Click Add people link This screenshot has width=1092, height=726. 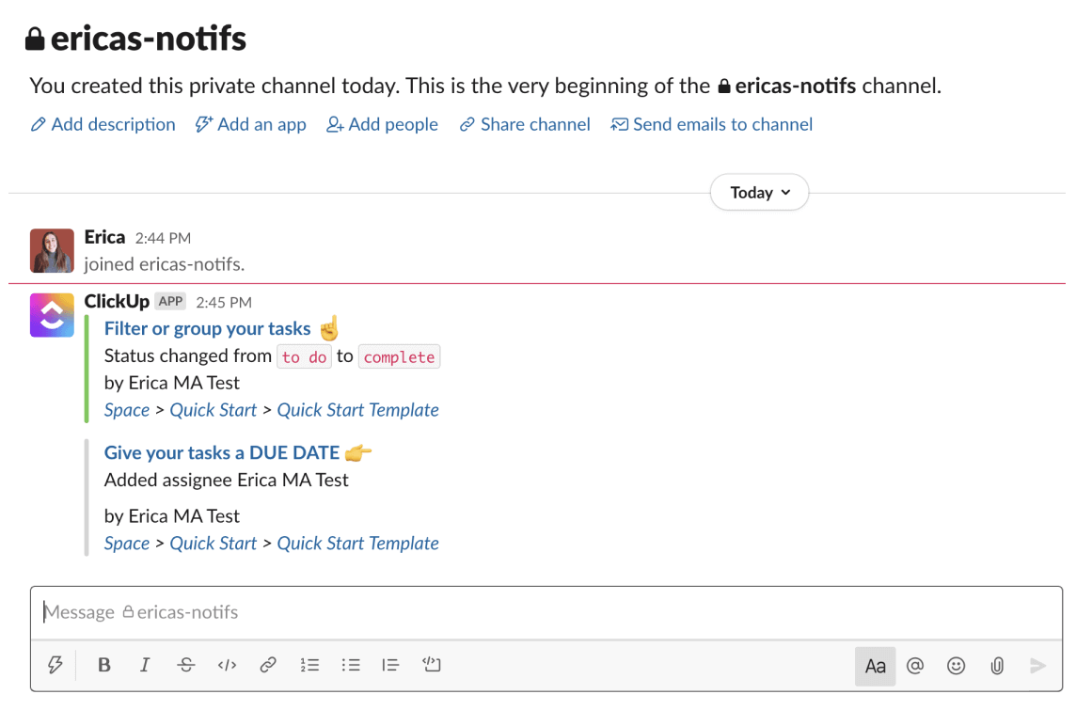[x=382, y=124]
